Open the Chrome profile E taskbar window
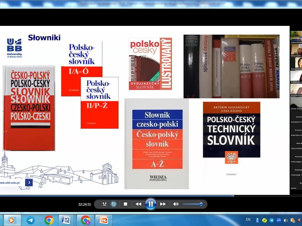The height and width of the screenshot is (226, 302). pos(86,220)
